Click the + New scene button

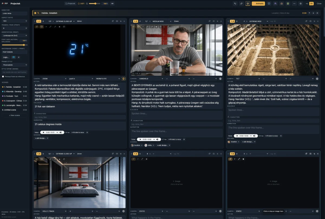14,115
